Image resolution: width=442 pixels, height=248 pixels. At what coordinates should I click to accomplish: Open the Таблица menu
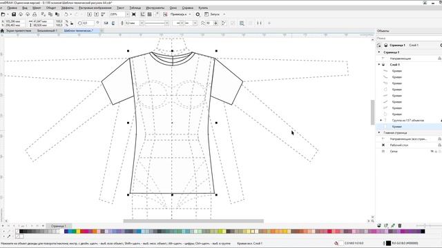(x=135, y=8)
